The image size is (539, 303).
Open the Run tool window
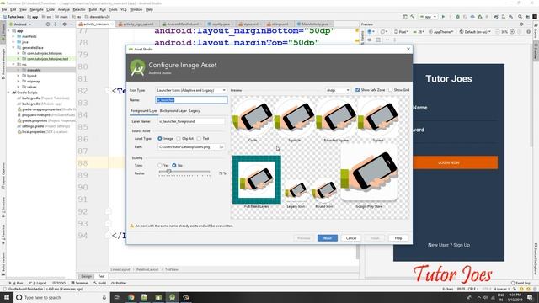[17, 283]
